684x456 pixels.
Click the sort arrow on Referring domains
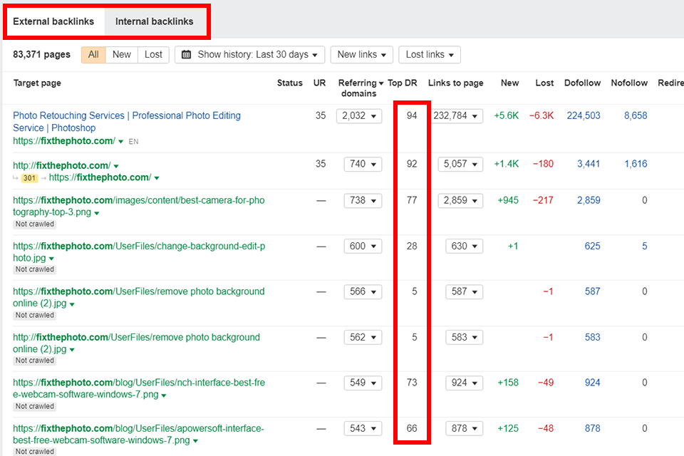[381, 83]
